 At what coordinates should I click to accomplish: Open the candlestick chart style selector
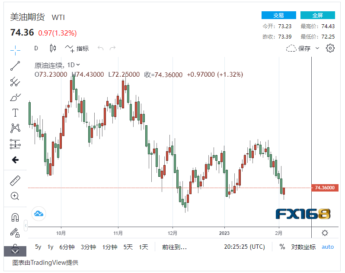pyautogui.click(x=53, y=48)
